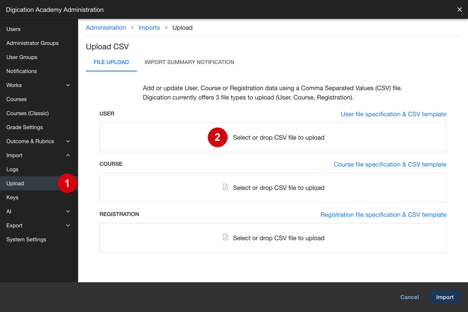Switch to the File Upload tab
The width and height of the screenshot is (468, 312).
click(111, 62)
